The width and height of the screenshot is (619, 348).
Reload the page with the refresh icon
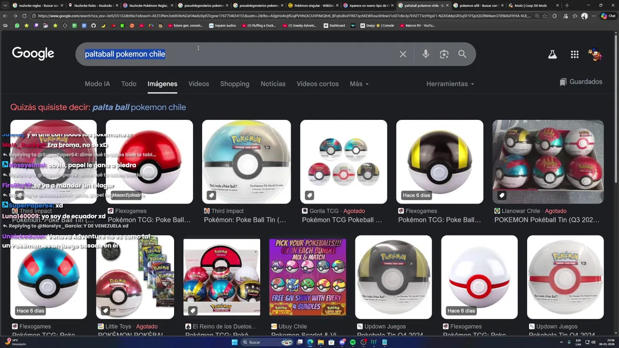[24, 16]
